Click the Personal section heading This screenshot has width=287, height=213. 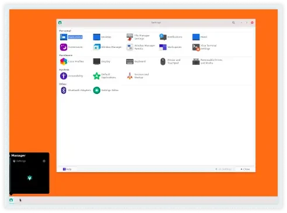click(65, 31)
